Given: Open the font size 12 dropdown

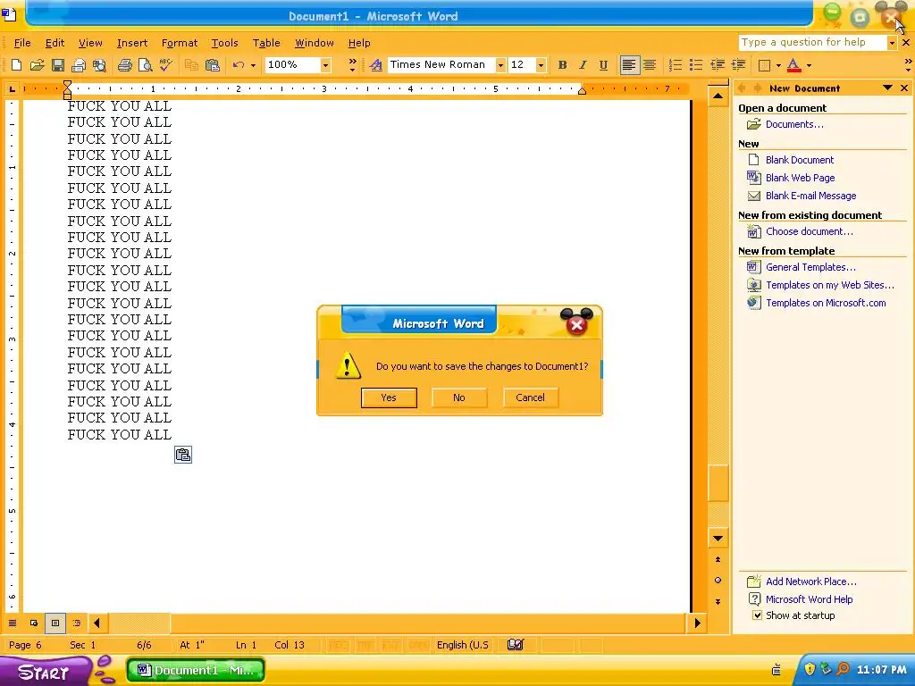Looking at the screenshot, I should point(541,64).
